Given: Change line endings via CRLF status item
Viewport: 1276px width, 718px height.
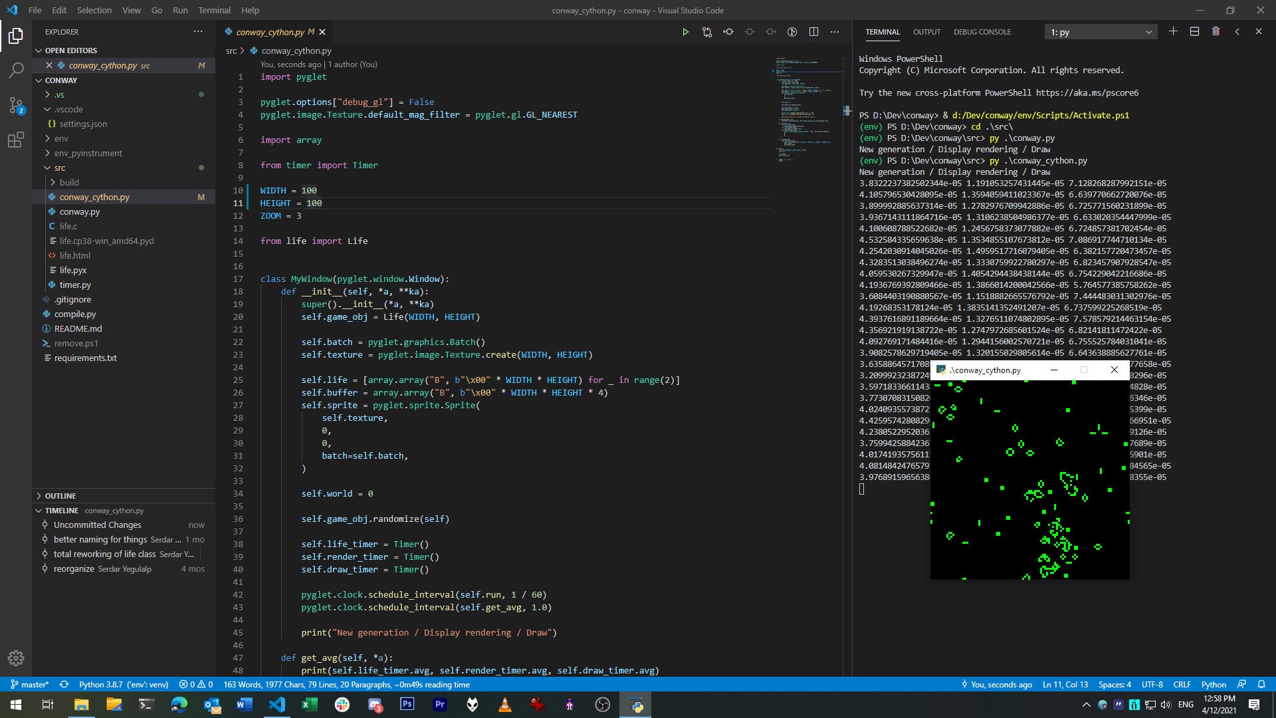Looking at the screenshot, I should coord(1182,684).
